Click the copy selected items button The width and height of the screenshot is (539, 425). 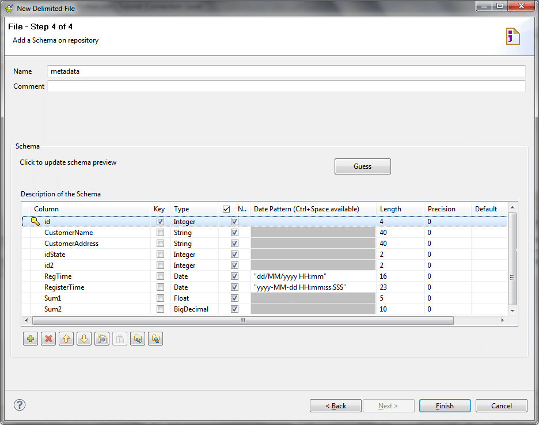tap(102, 339)
